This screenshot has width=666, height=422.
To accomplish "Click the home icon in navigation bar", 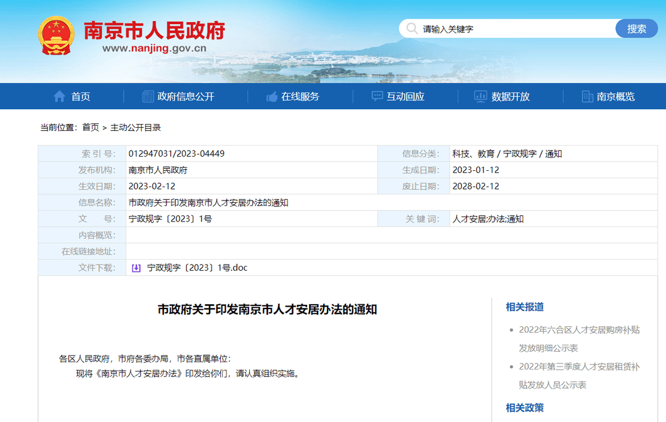I will pos(59,96).
